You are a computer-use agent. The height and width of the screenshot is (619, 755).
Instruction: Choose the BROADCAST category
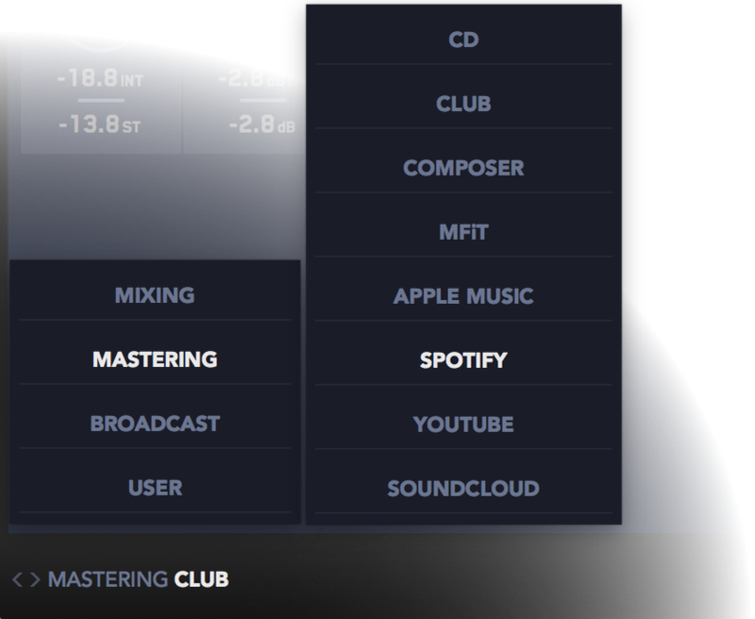155,424
